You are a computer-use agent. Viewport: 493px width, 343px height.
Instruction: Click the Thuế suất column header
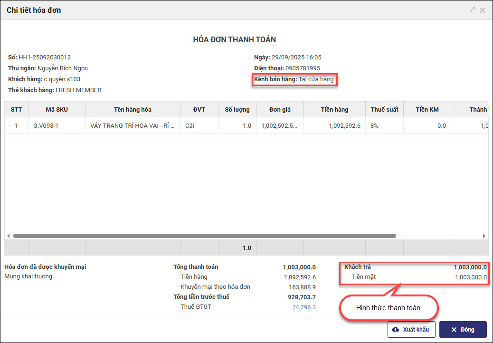[384, 110]
